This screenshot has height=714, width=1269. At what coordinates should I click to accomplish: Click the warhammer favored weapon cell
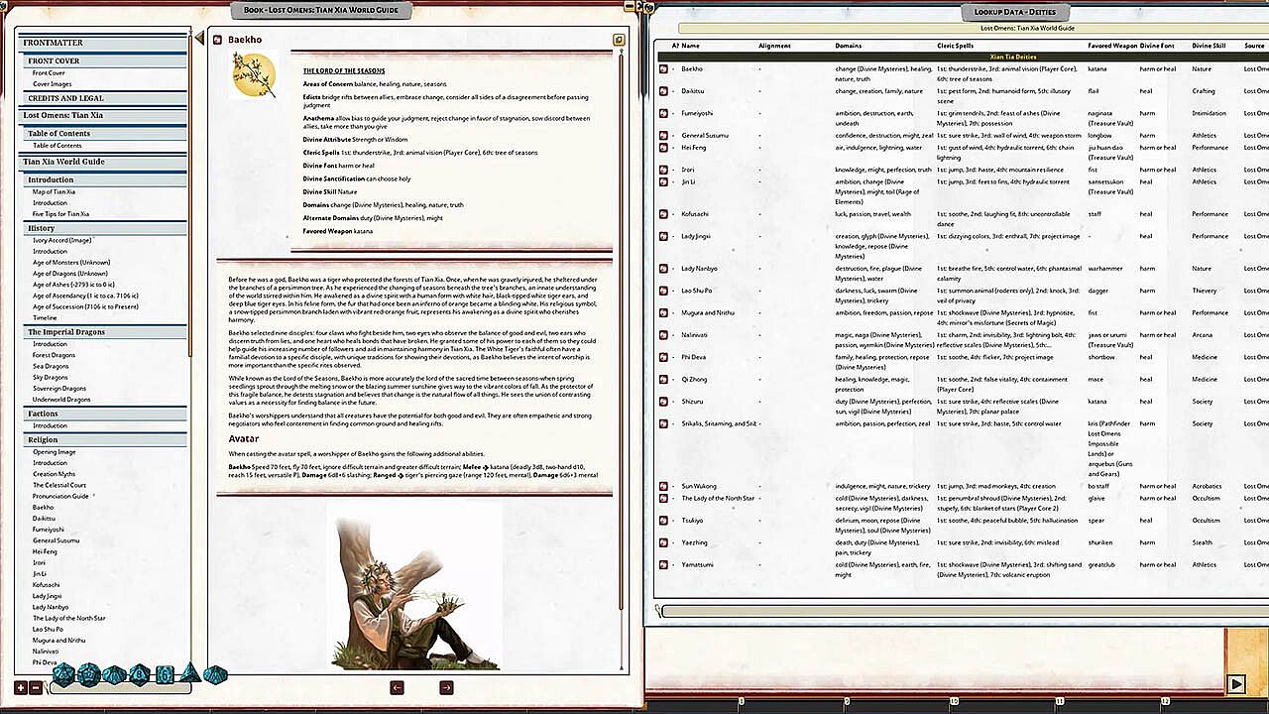point(1103,269)
